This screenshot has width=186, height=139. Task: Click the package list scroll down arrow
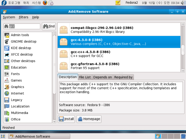(183, 70)
